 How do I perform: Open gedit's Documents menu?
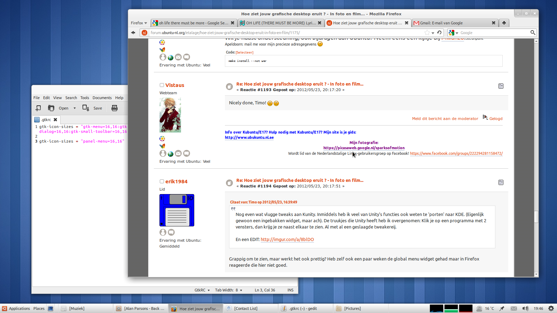[102, 98]
